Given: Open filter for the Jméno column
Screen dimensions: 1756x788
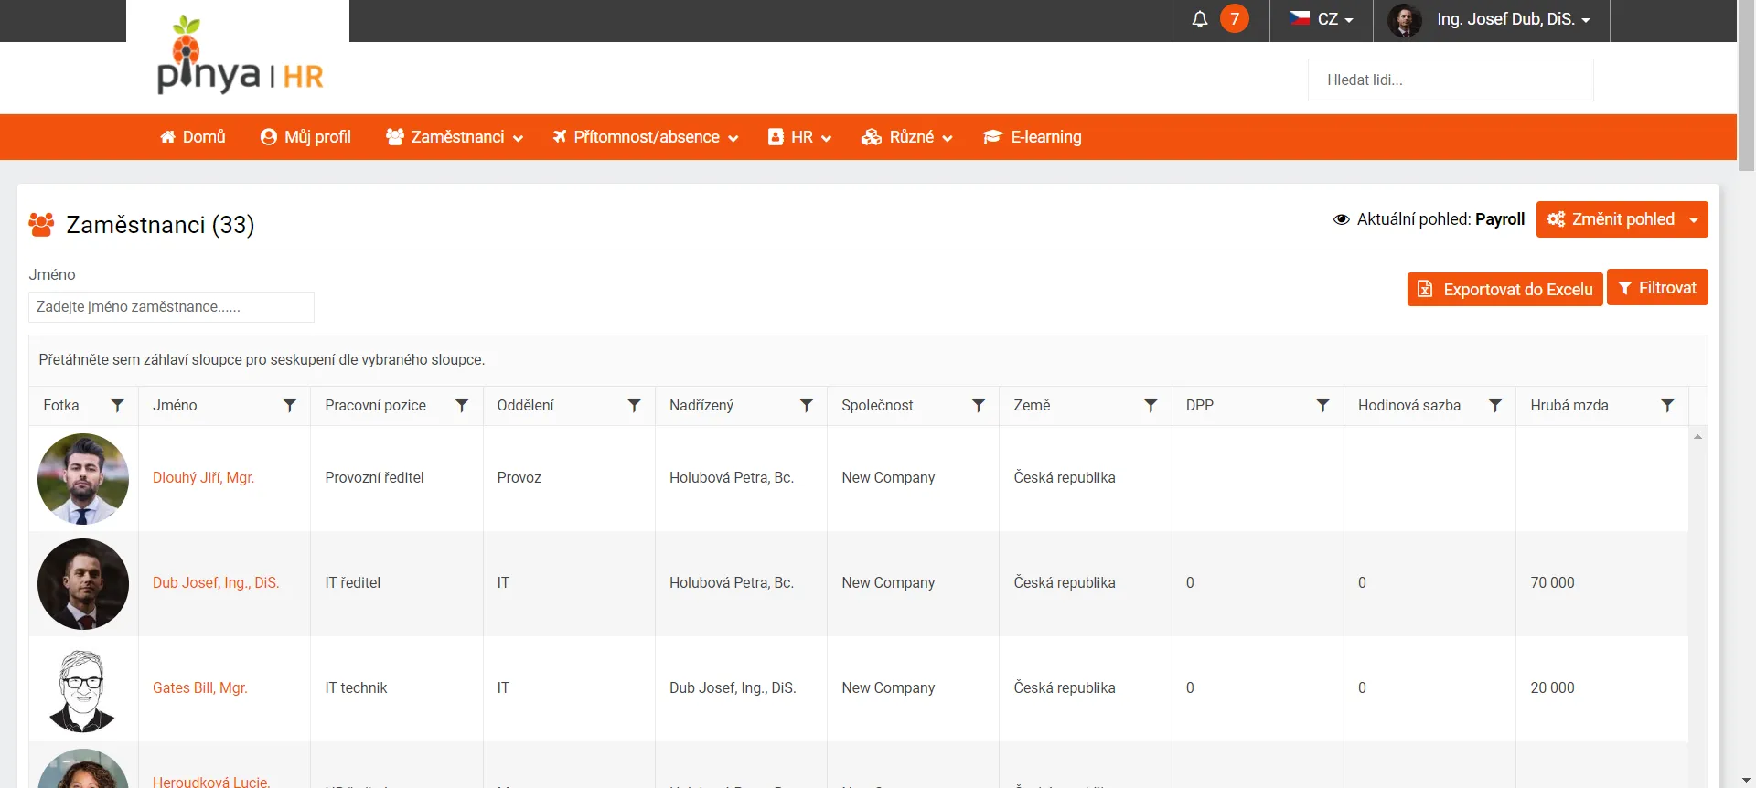Looking at the screenshot, I should (x=289, y=405).
